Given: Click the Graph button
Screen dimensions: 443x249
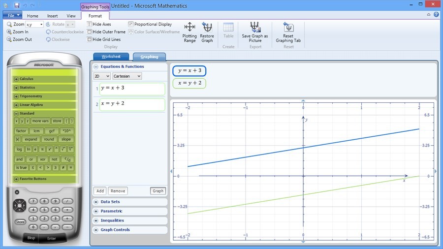Looking at the screenshot, I should (158, 191).
